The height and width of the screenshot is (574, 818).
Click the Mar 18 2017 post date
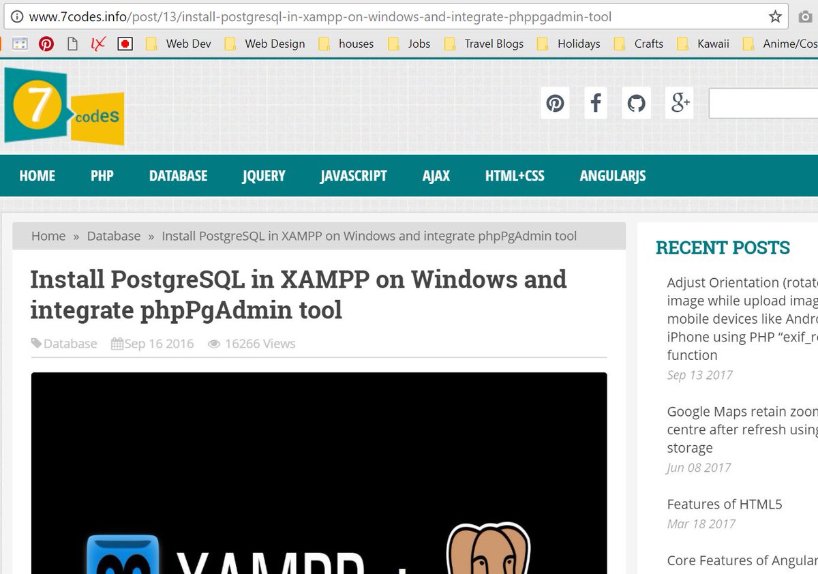point(701,524)
